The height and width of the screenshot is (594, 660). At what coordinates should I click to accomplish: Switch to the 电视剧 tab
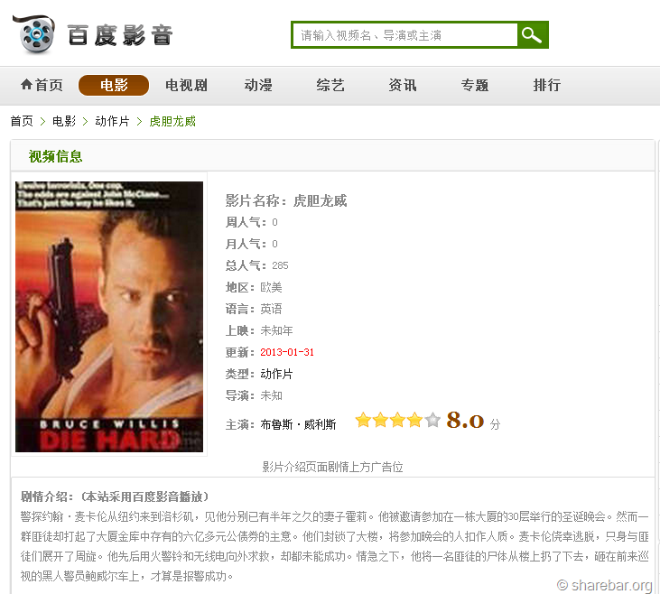186,85
